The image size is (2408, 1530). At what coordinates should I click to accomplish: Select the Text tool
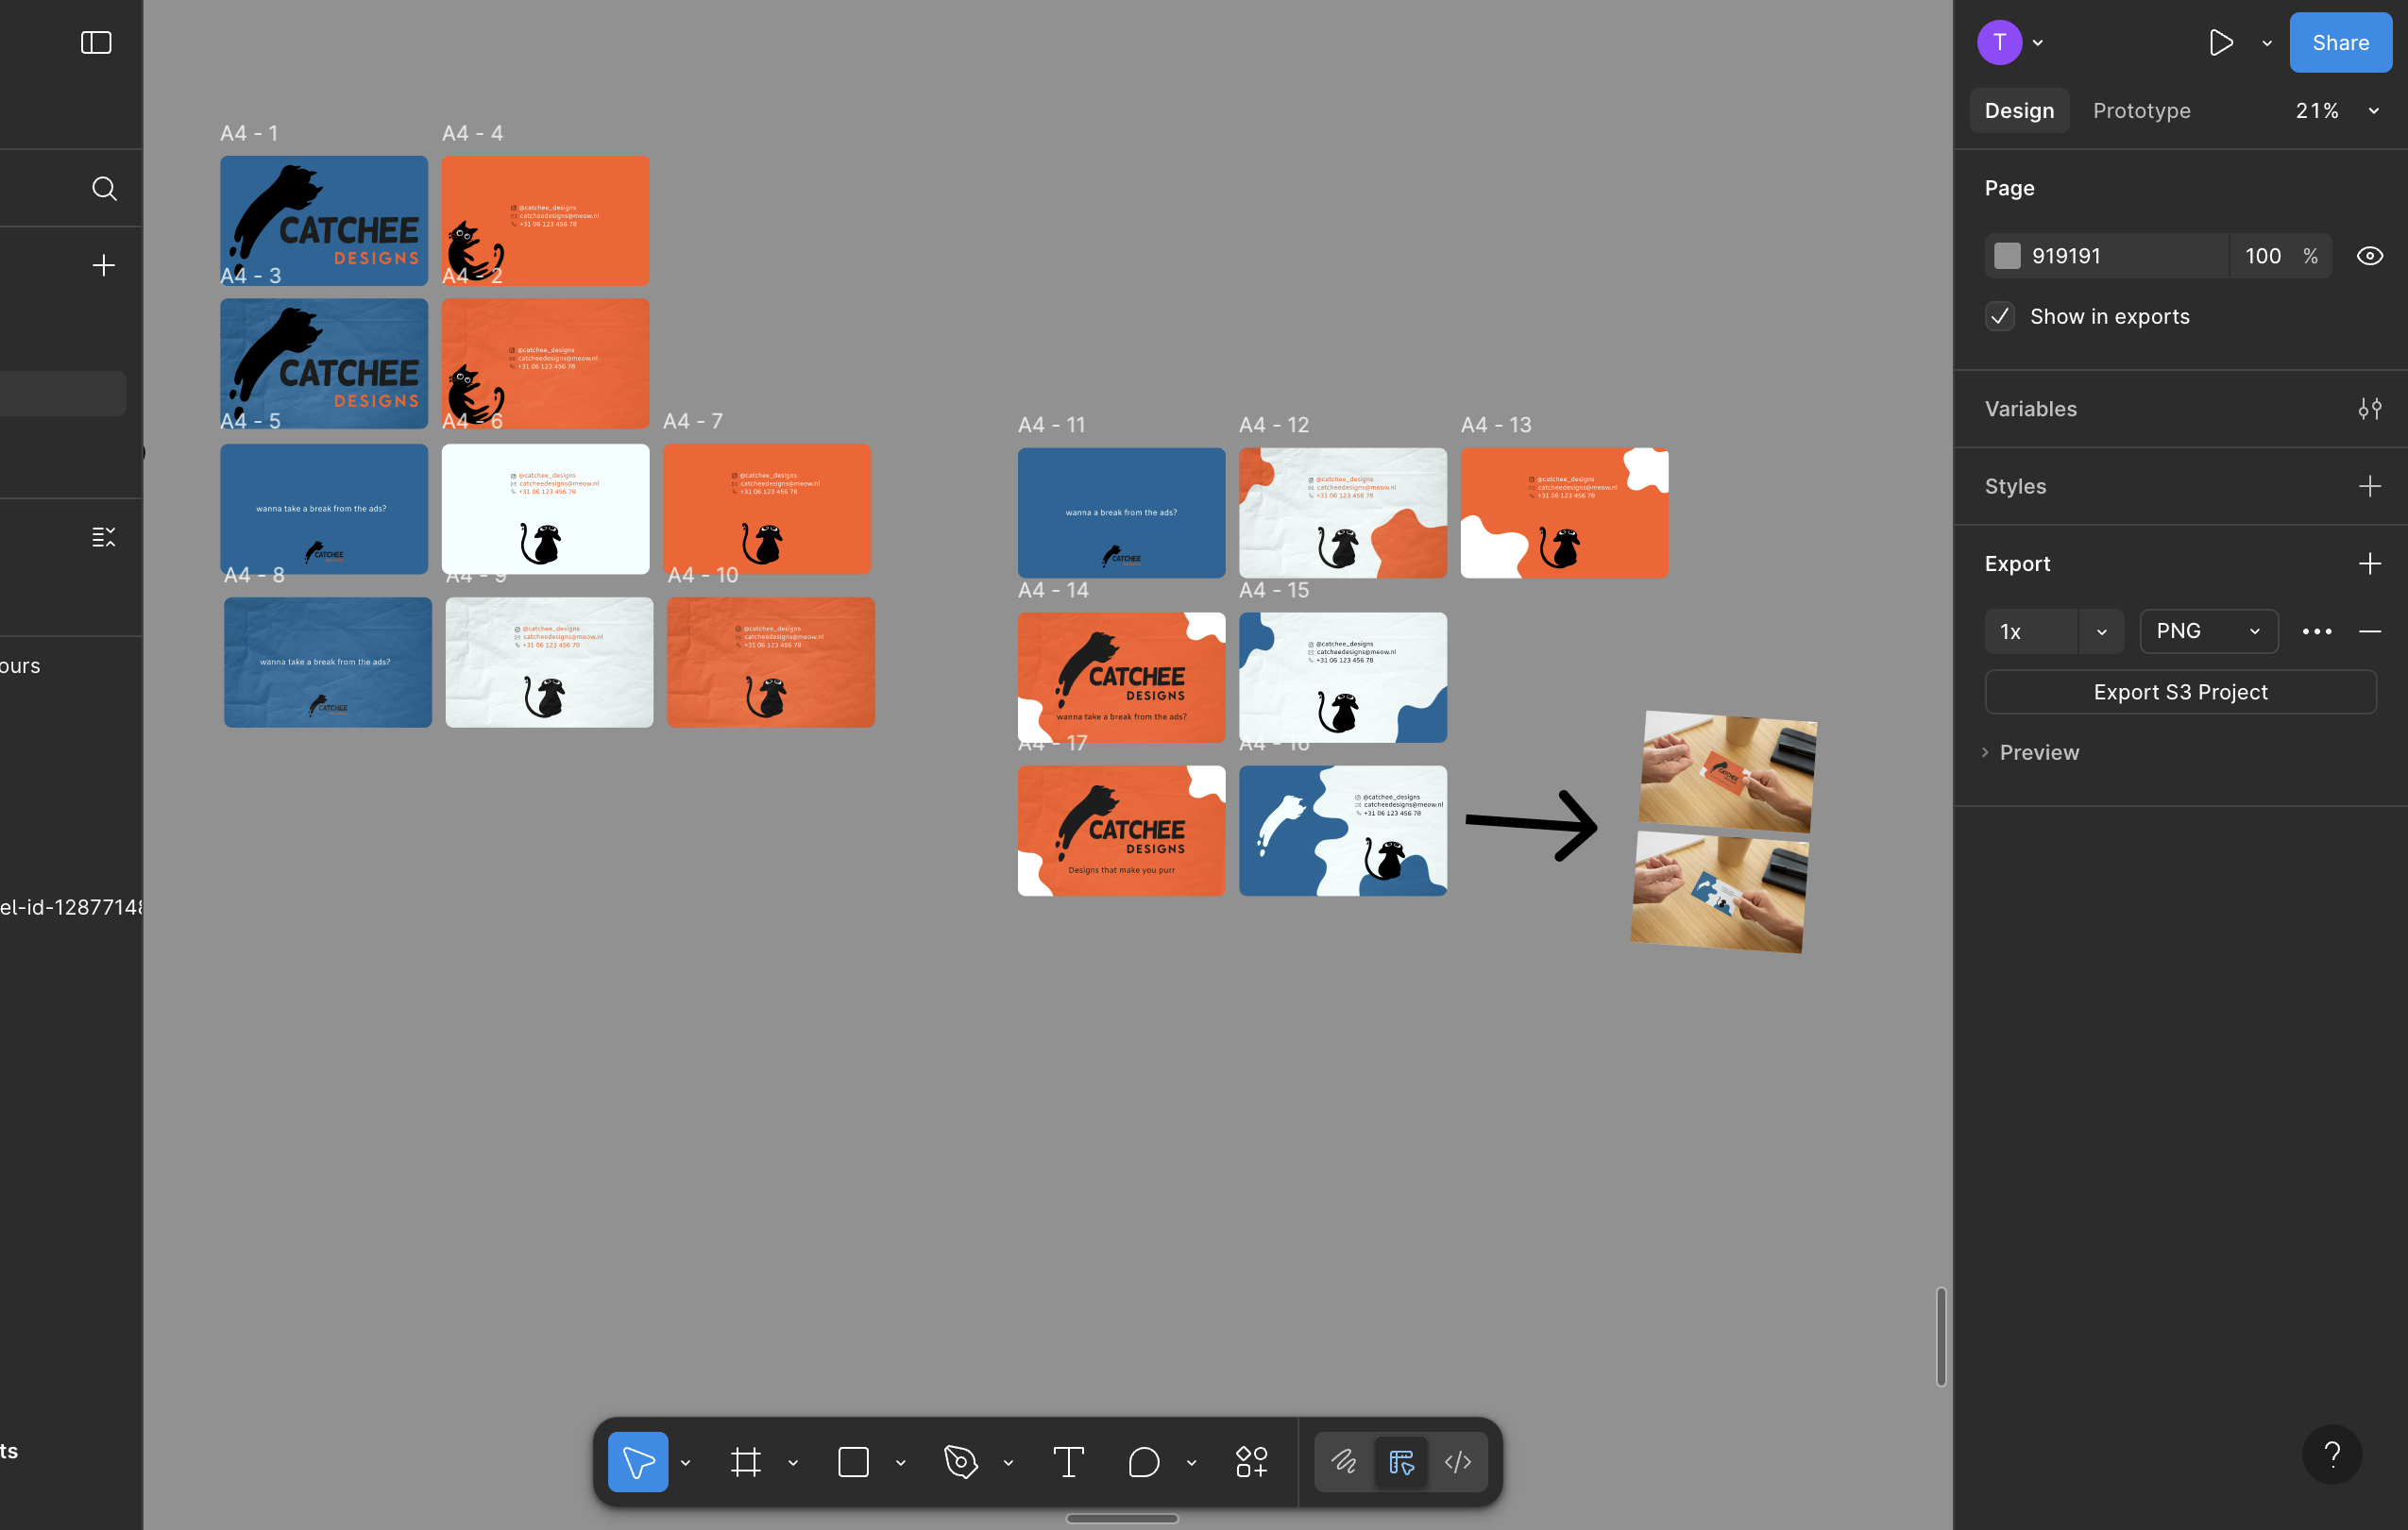coord(1068,1462)
